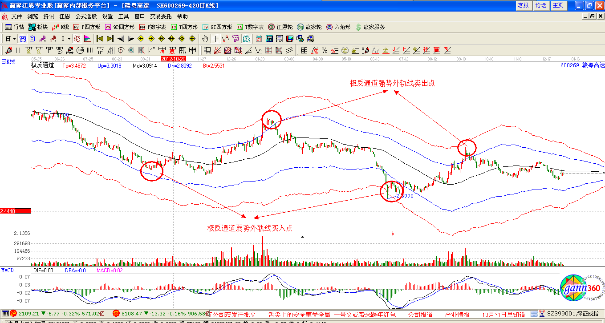Expand the candlestick style dropdown arrow

(69, 39)
